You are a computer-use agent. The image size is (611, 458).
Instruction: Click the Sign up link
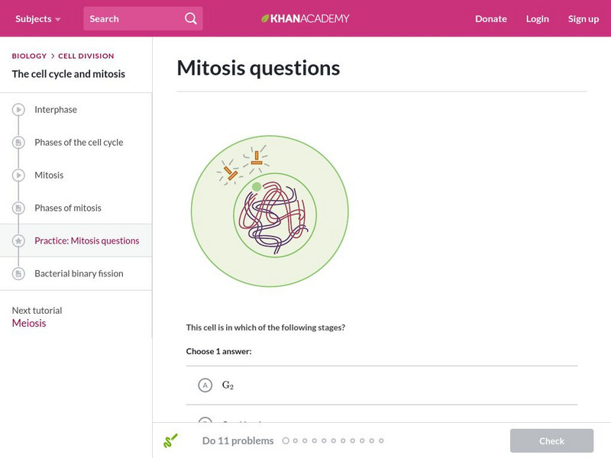583,18
